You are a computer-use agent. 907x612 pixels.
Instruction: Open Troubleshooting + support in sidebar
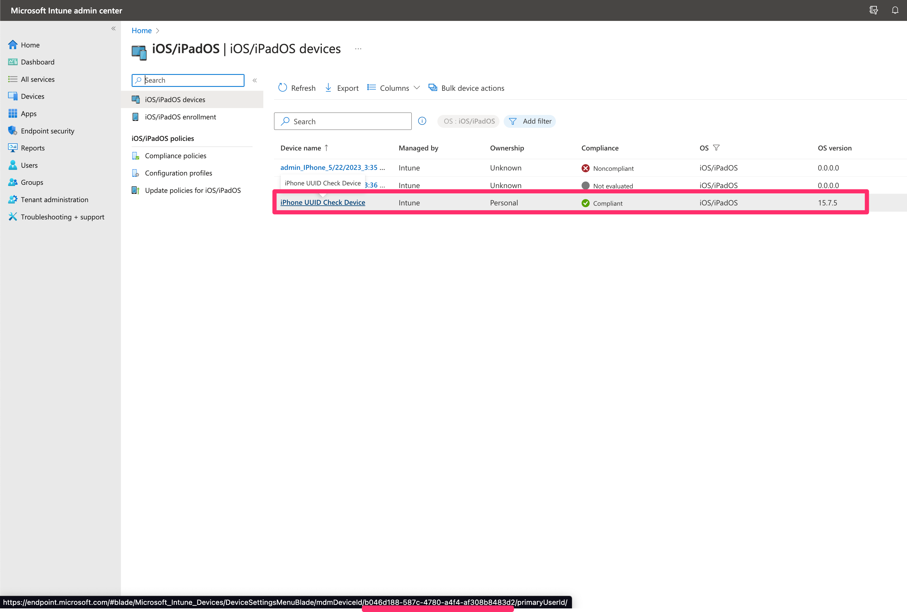pyautogui.click(x=62, y=217)
